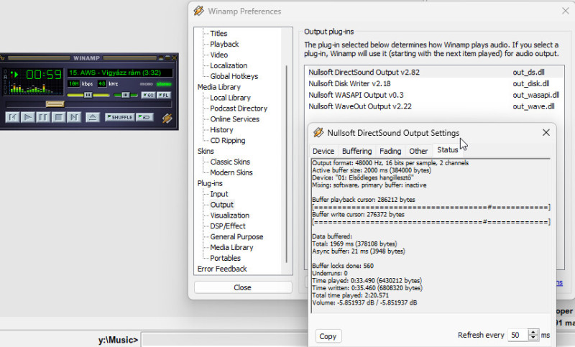Click the Winamp volume slider handle

point(88,96)
